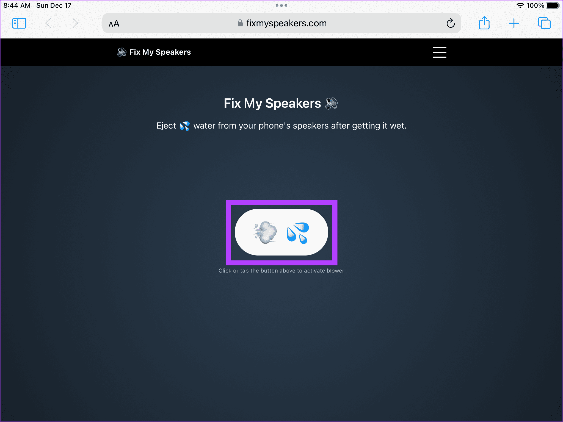Click the blower activation button
Image resolution: width=563 pixels, height=422 pixels.
tap(281, 232)
